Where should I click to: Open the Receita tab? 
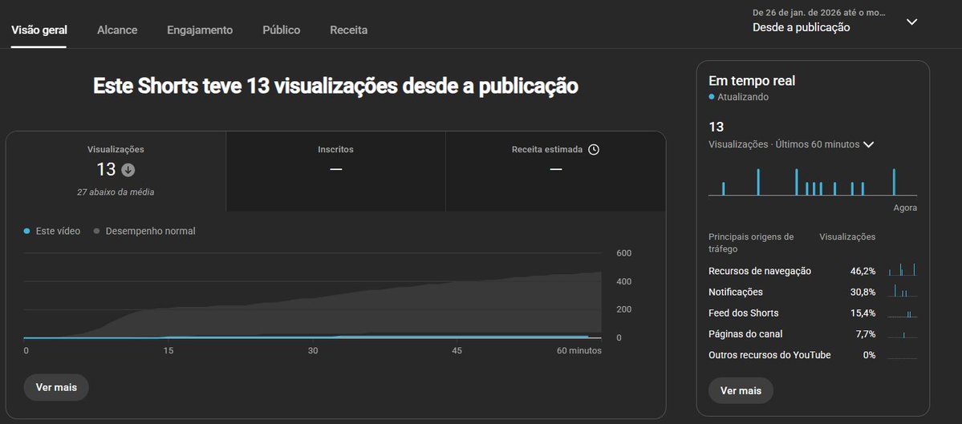coord(348,30)
